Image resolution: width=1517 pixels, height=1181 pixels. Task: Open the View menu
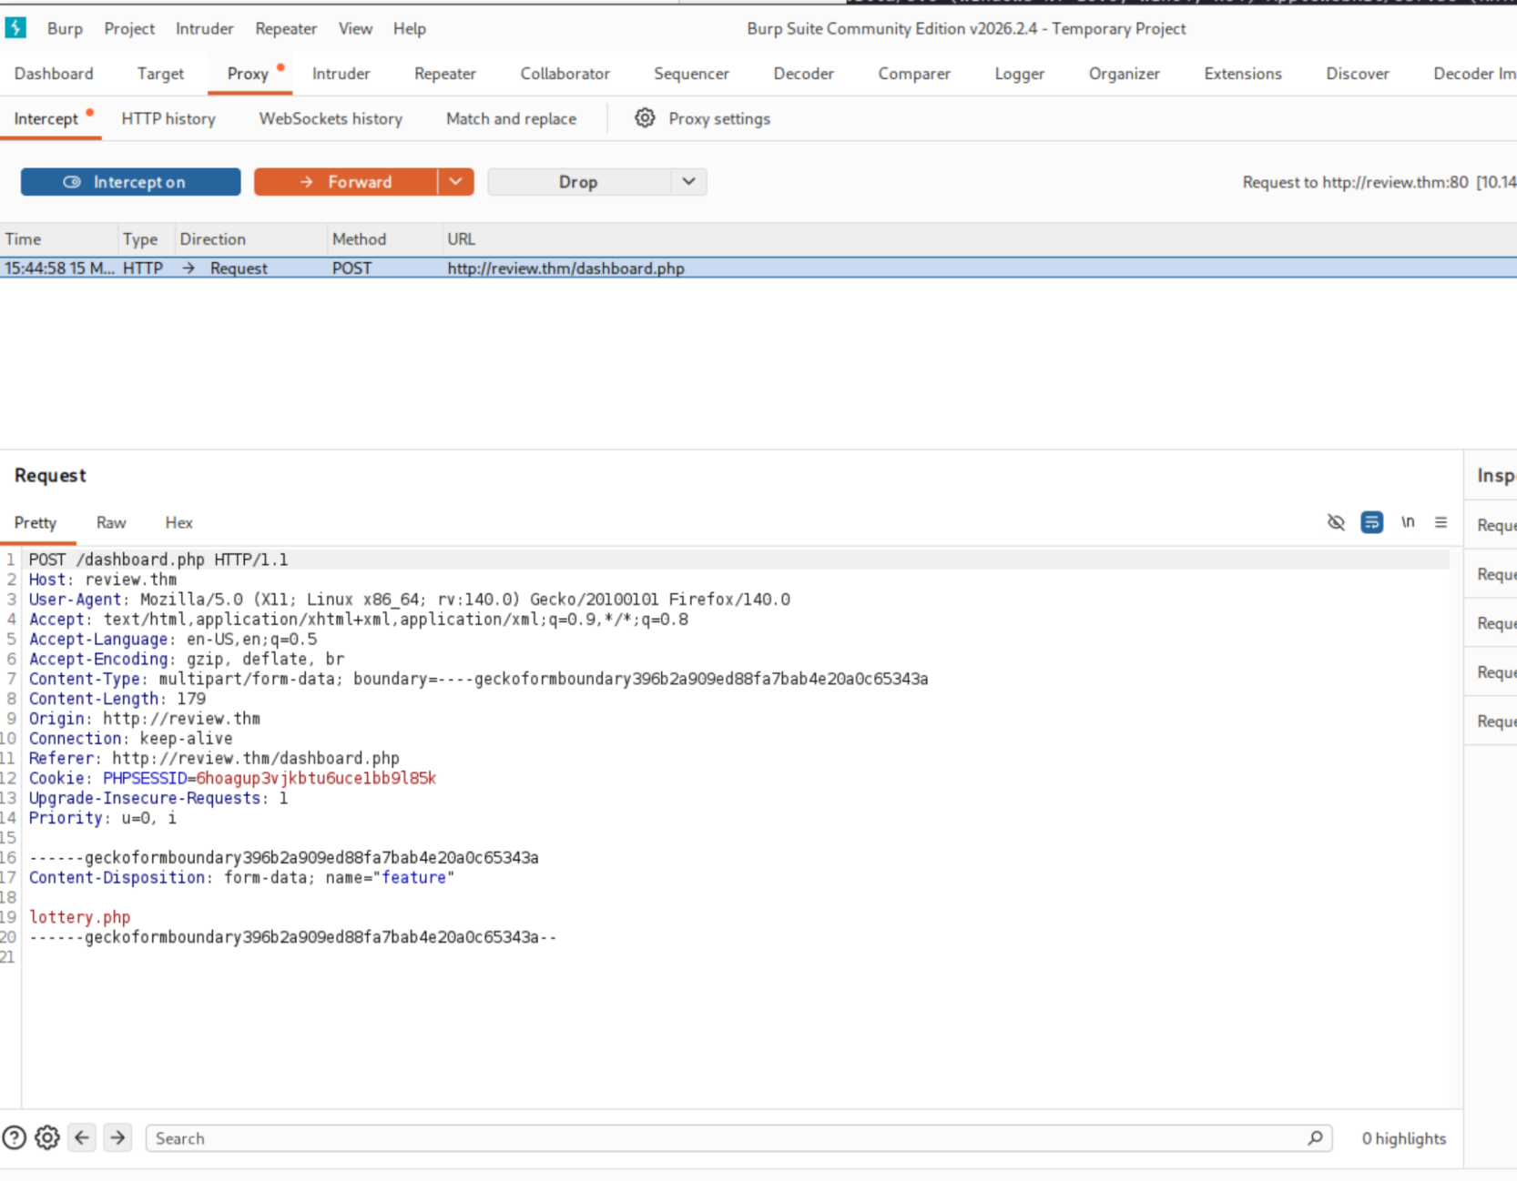click(x=355, y=28)
